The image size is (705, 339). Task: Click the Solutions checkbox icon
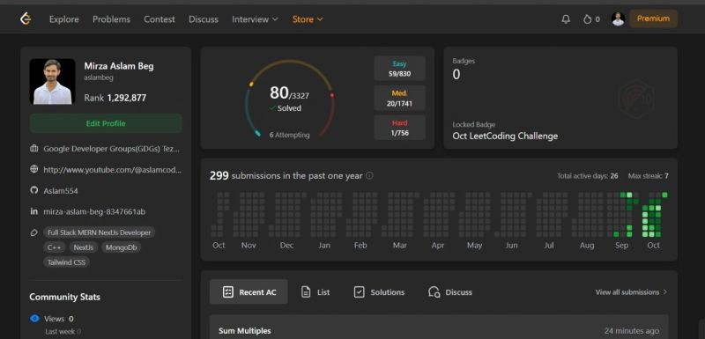(359, 291)
